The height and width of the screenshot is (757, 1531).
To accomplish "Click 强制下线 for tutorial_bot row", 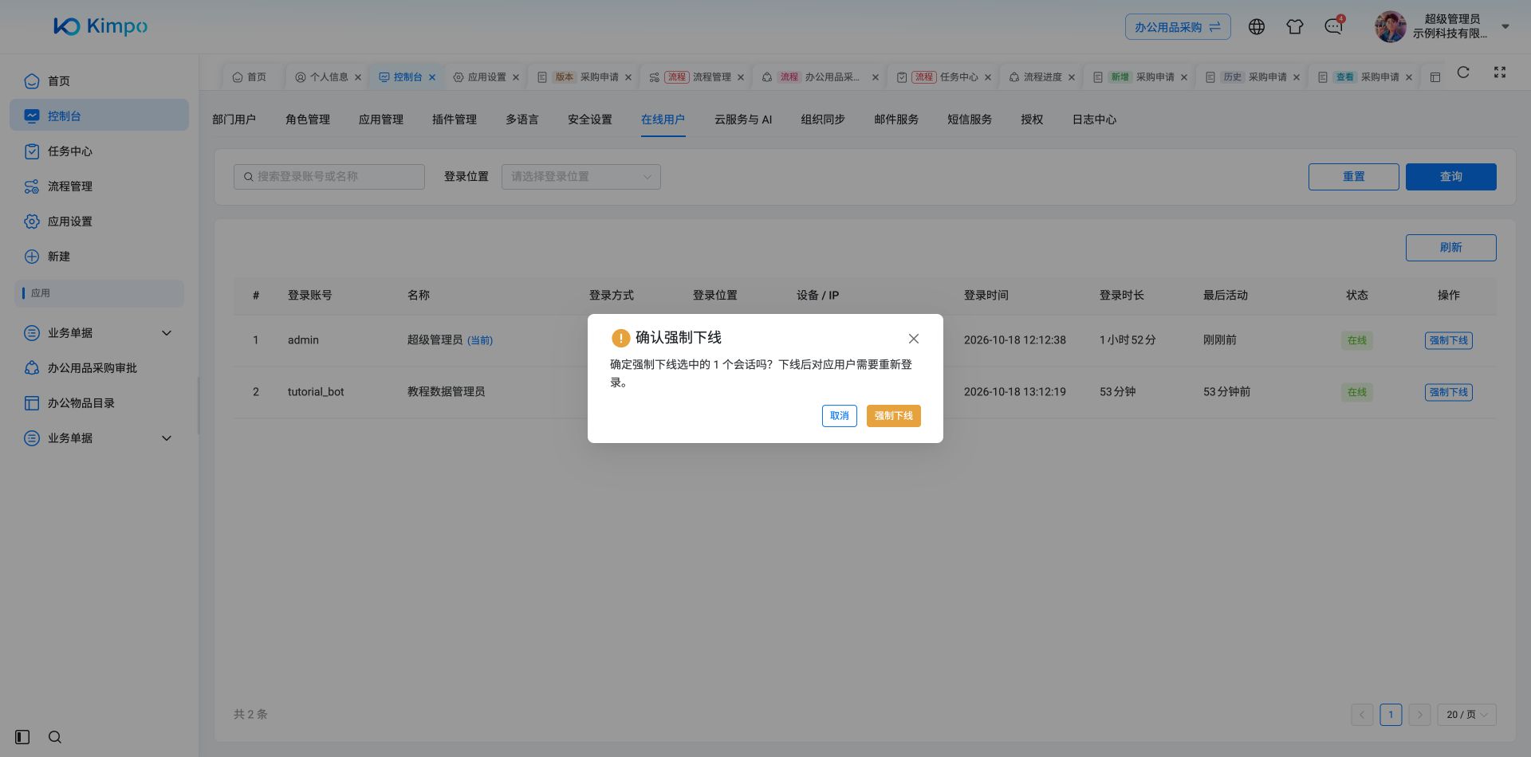I will (x=1449, y=391).
